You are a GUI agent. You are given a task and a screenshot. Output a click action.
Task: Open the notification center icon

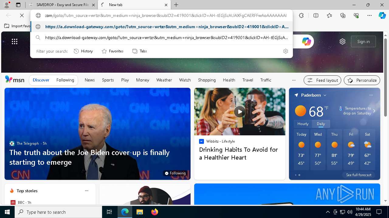[379, 212]
